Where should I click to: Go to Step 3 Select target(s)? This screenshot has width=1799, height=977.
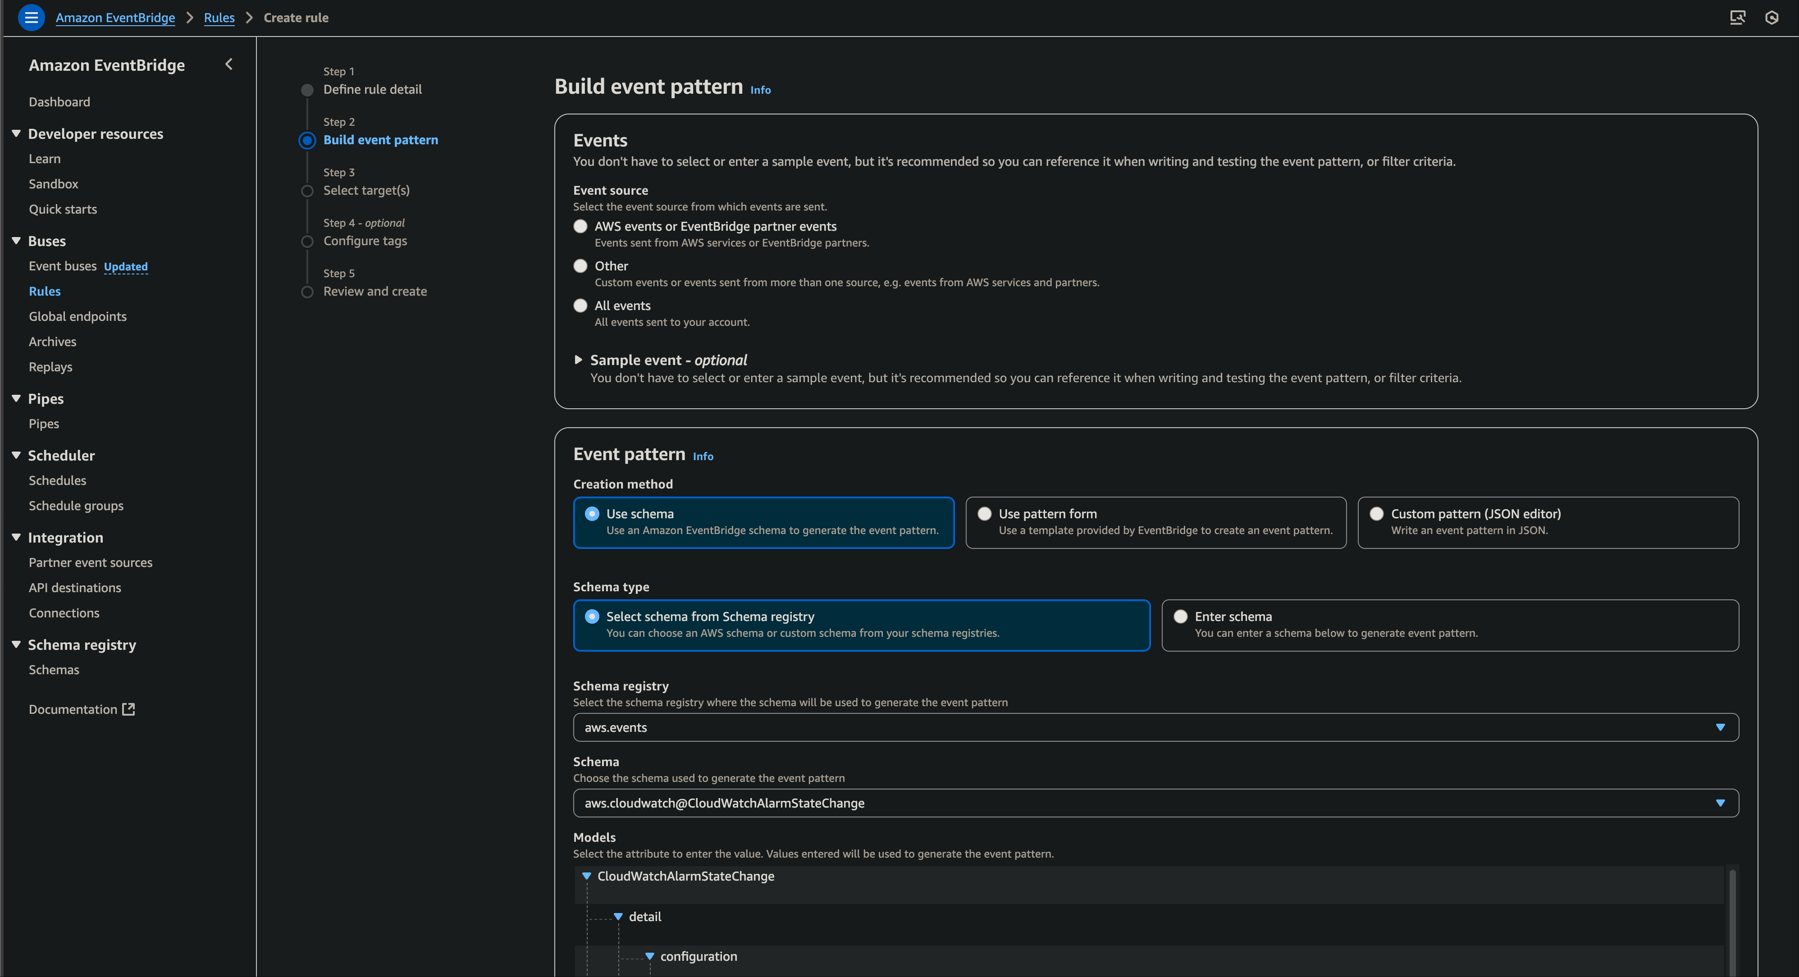[x=366, y=190]
